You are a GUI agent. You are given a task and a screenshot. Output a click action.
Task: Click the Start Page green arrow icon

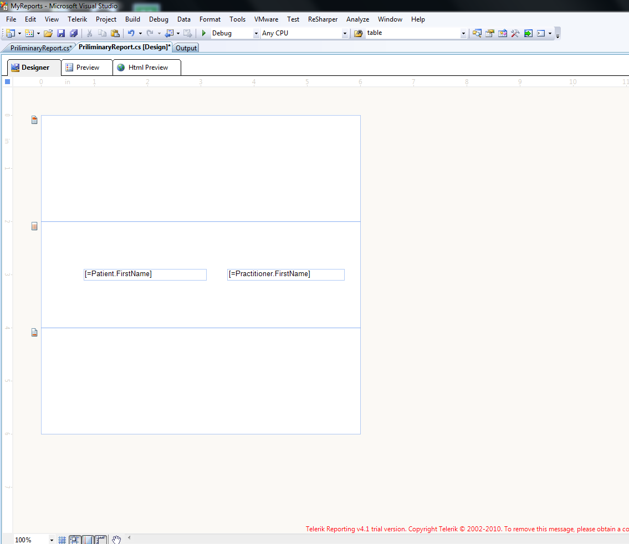528,33
